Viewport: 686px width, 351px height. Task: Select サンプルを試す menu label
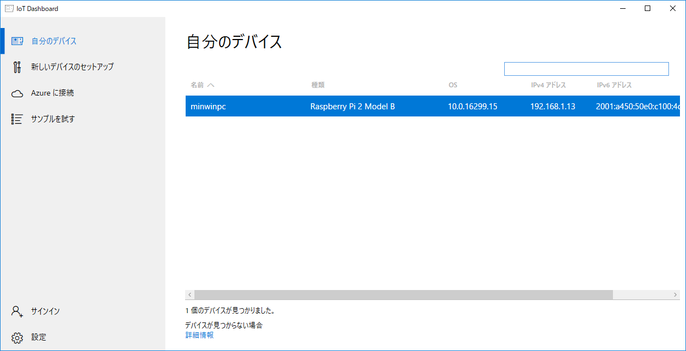(x=53, y=119)
